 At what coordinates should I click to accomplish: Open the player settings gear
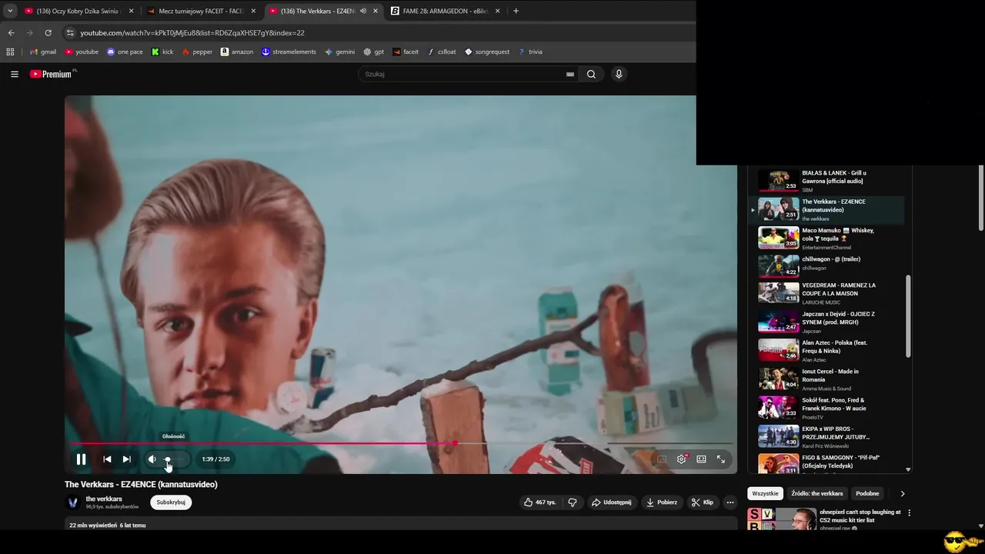tap(682, 459)
